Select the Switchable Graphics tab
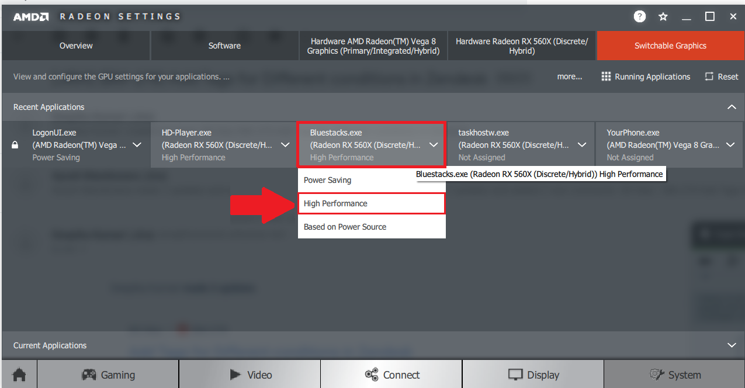Image resolution: width=745 pixels, height=388 pixels. tap(670, 46)
